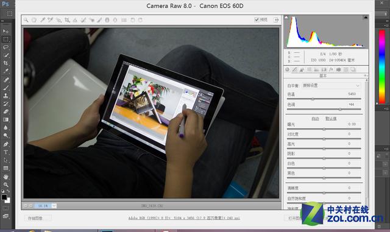390x232 pixels.
Task: Click the 对比度 contrast slider track
Action: point(324,139)
